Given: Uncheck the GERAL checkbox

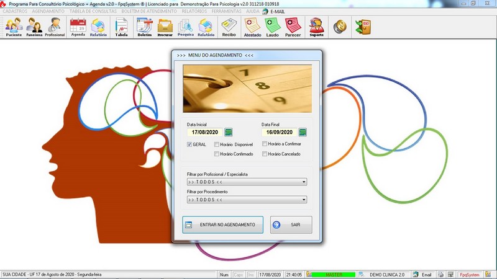Looking at the screenshot, I should pyautogui.click(x=190, y=144).
